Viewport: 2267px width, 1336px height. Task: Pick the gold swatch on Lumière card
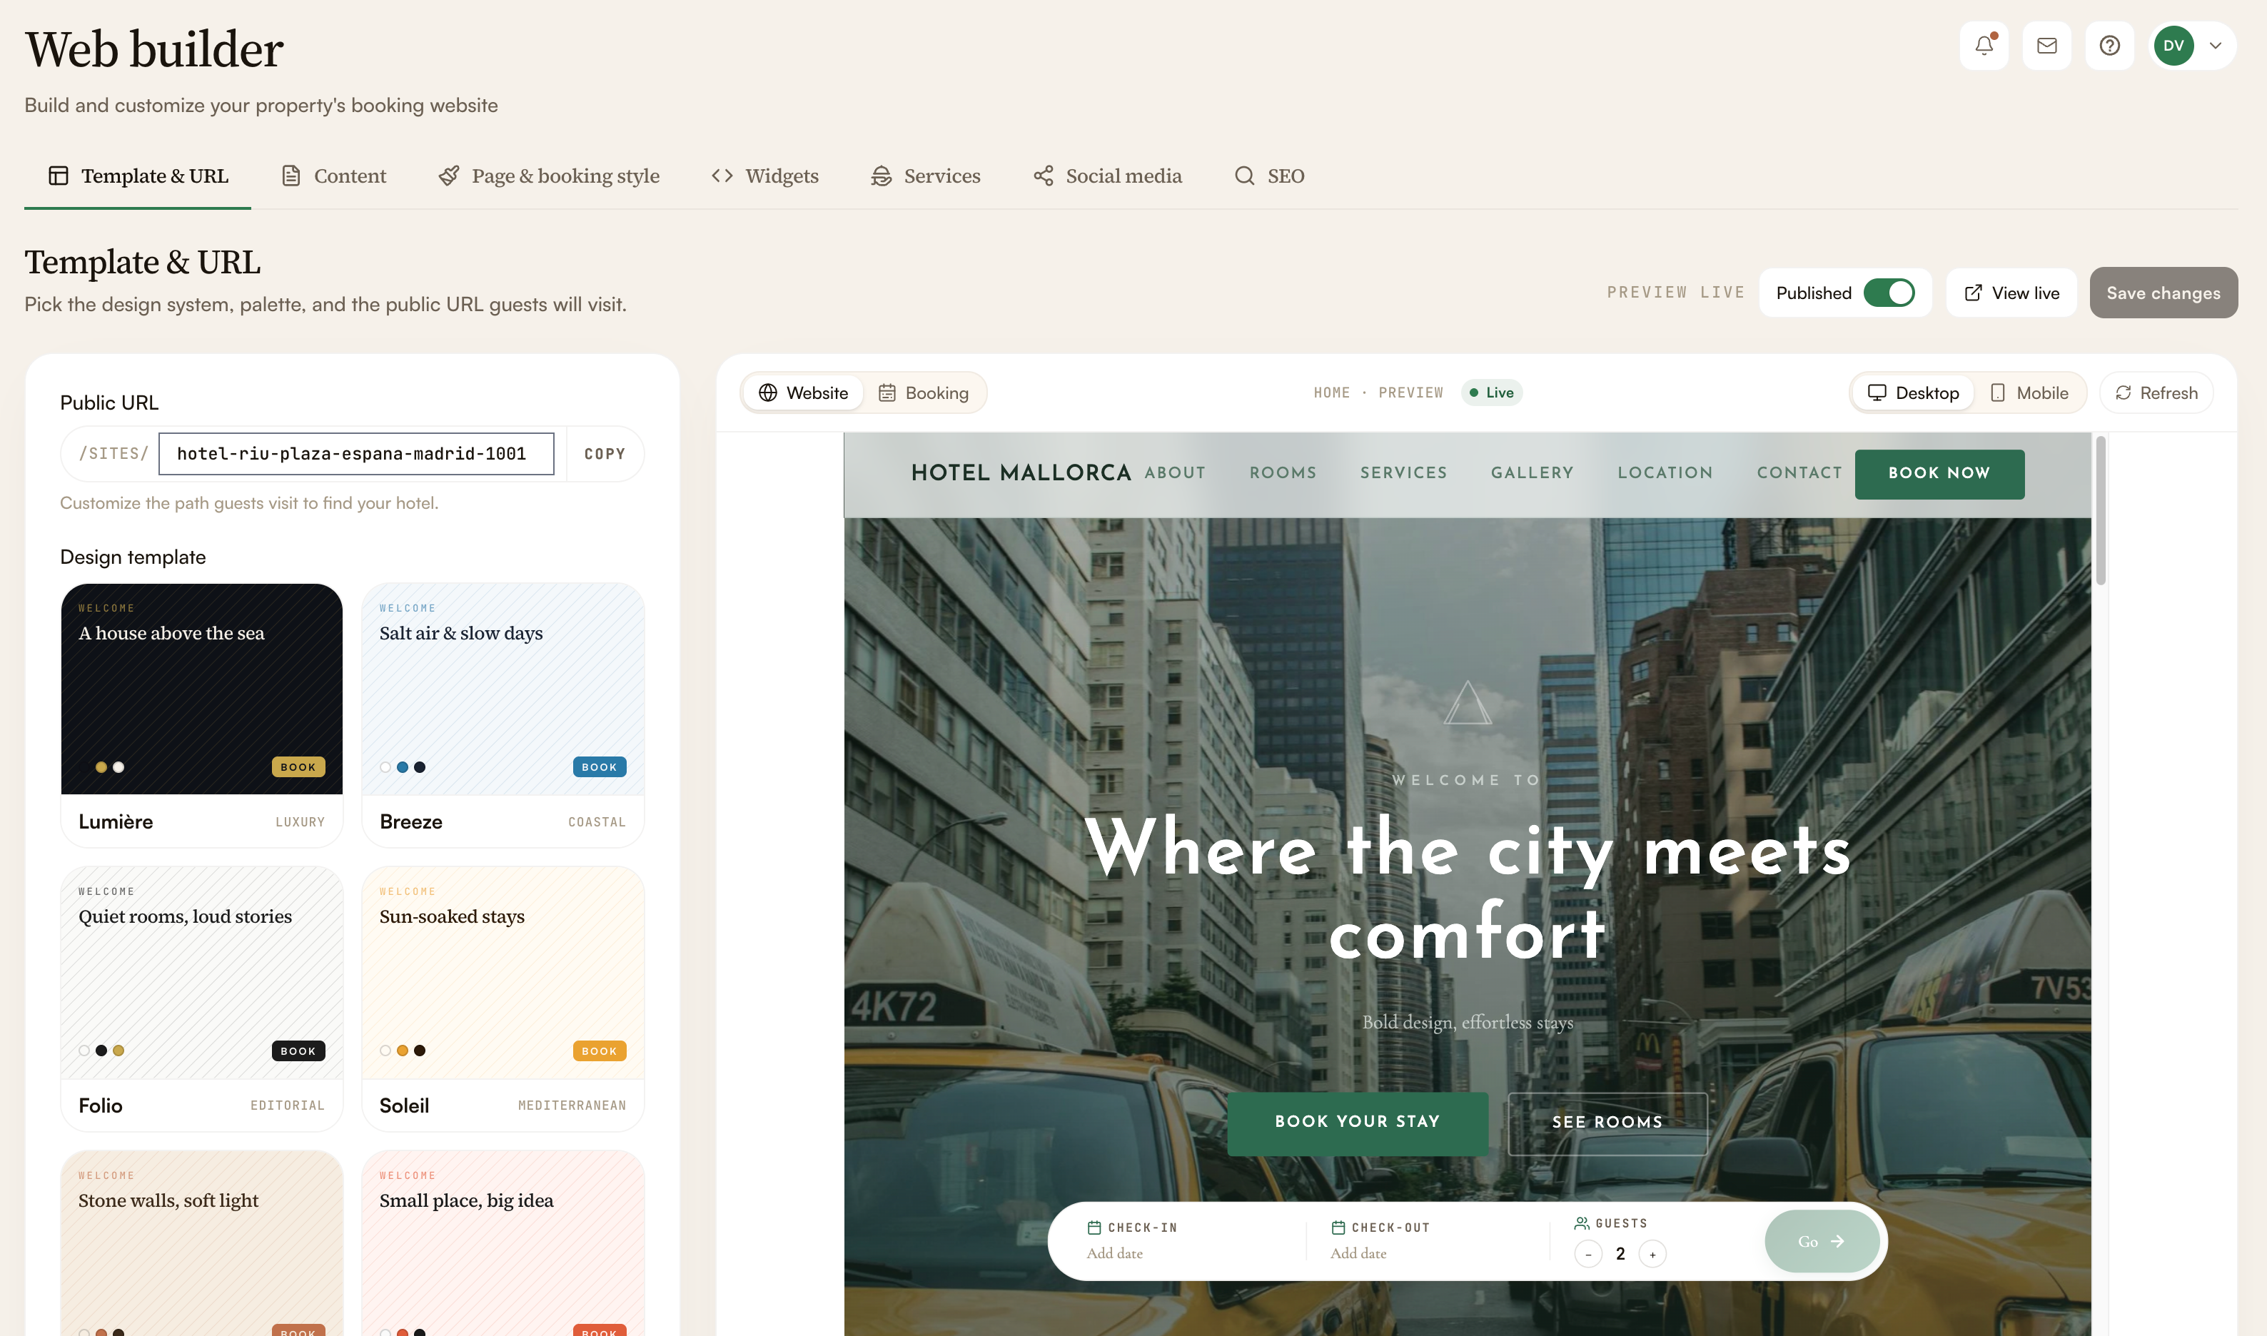point(101,767)
